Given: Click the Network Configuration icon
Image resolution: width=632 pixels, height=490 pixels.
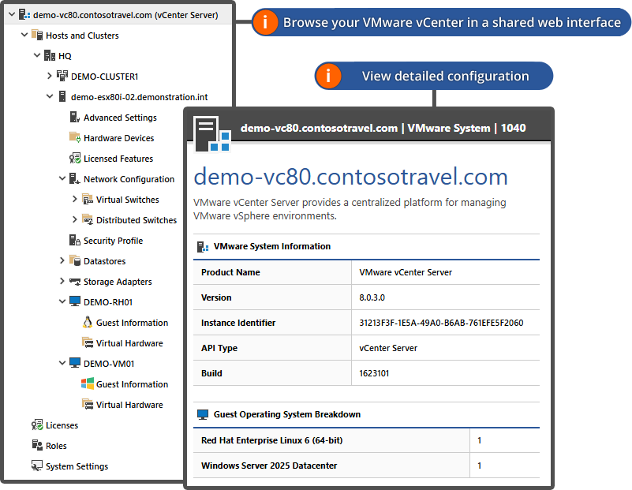Looking at the screenshot, I should click(x=75, y=178).
